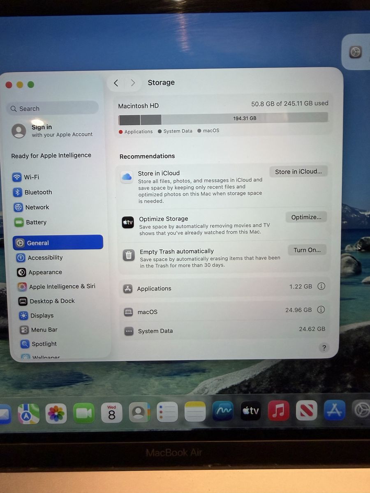Image resolution: width=370 pixels, height=493 pixels.
Task: Click the Search field in sidebar
Action: tap(53, 108)
